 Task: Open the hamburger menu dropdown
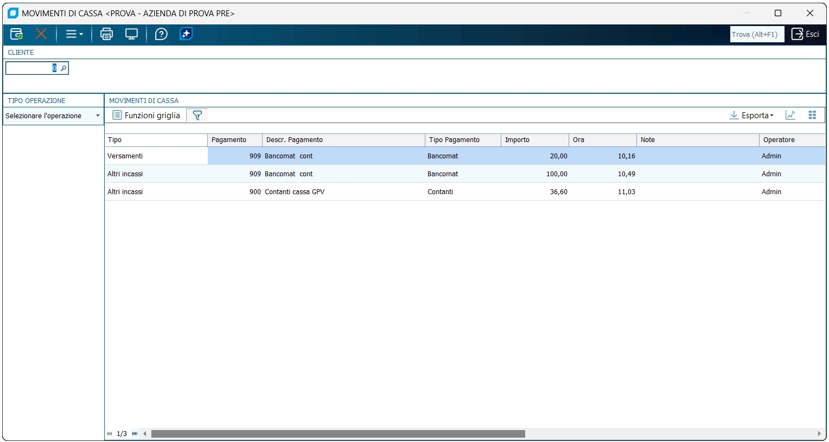pos(74,34)
